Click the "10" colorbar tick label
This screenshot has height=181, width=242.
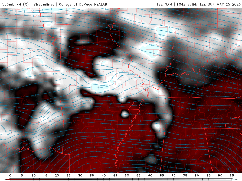coord(34,176)
